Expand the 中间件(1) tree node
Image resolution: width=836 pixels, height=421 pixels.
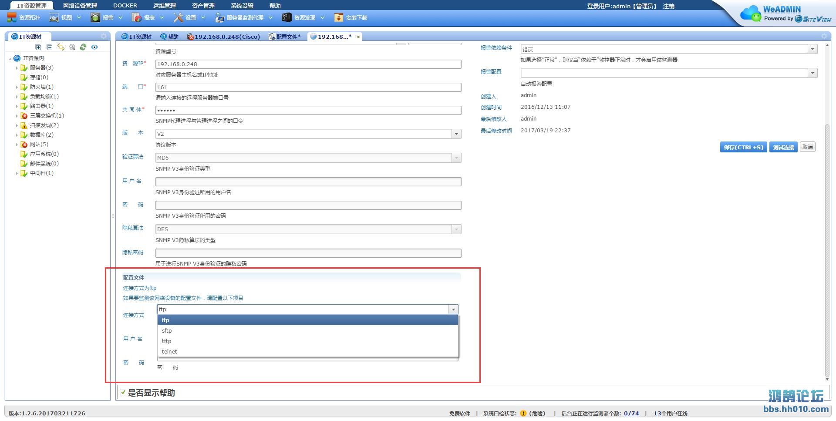pos(17,173)
